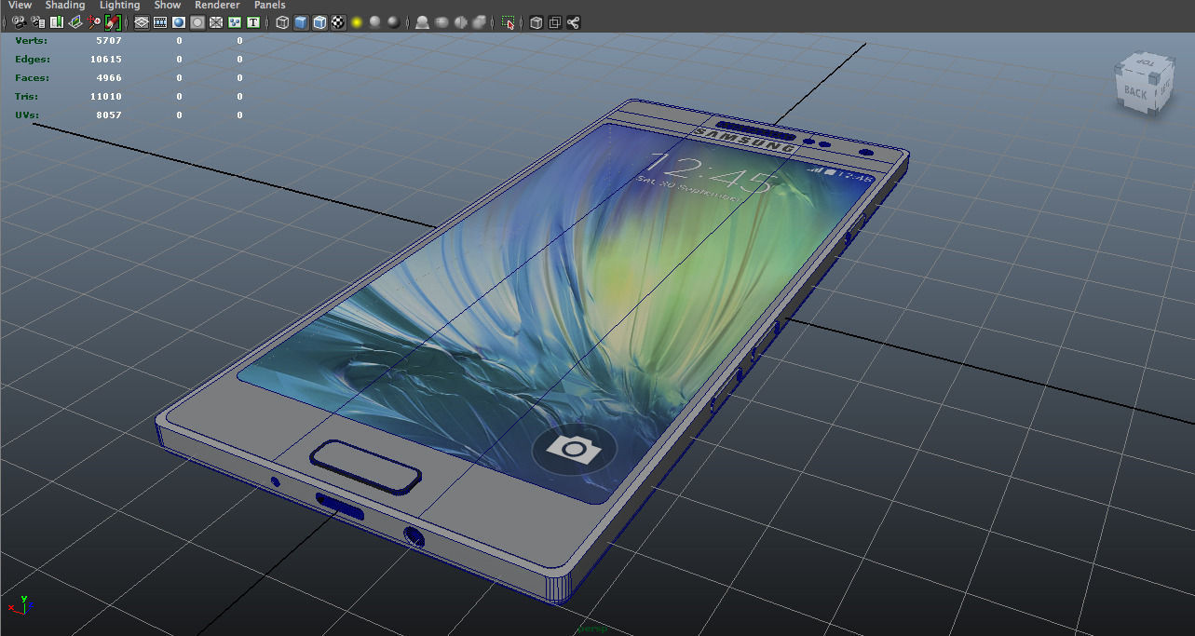Viewport: 1195px width, 636px height.
Task: Click the Tris count "11010"
Action: point(106,97)
